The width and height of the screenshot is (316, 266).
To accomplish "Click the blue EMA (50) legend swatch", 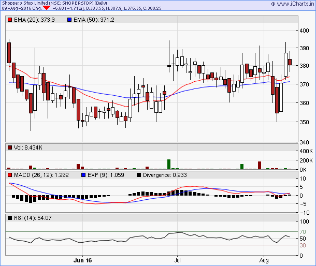I will [69, 20].
